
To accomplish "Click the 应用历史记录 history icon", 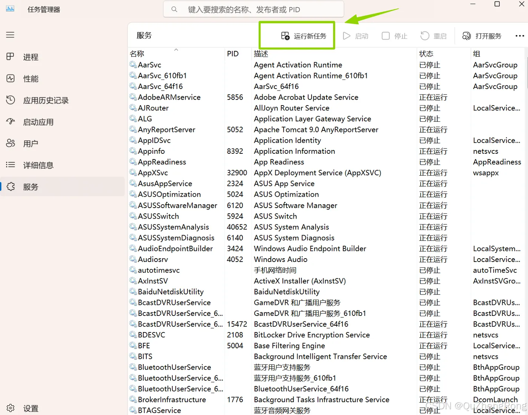I will tap(10, 100).
